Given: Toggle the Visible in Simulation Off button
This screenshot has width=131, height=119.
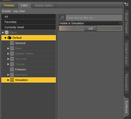Looking at the screenshot, I should coord(91,28).
